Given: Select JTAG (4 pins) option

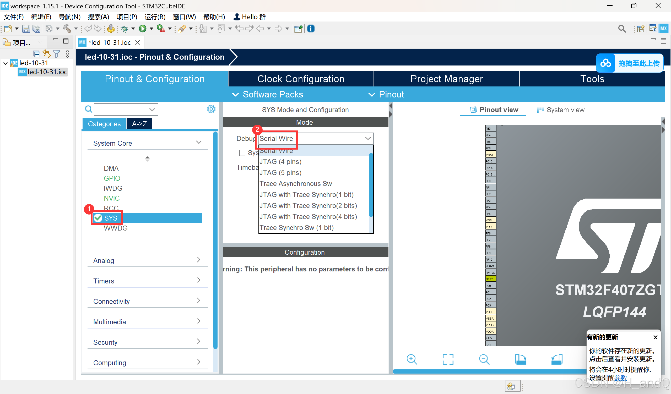Looking at the screenshot, I should [x=280, y=162].
